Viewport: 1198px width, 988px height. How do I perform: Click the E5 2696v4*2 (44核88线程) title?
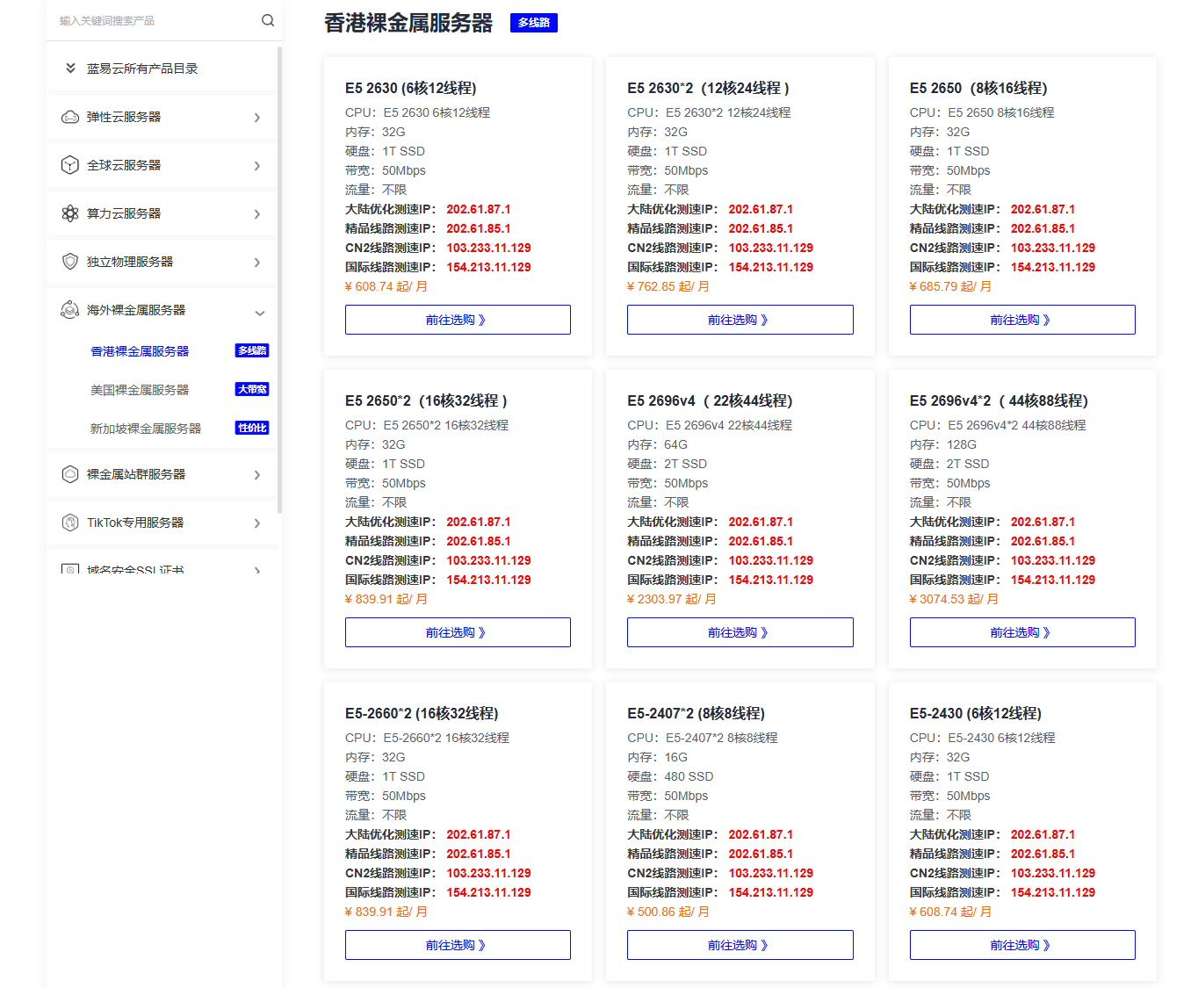(x=999, y=400)
